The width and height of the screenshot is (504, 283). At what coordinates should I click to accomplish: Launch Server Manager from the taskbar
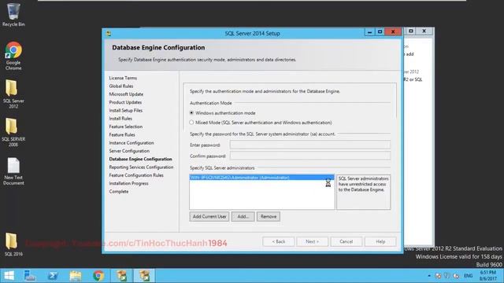tap(30, 276)
